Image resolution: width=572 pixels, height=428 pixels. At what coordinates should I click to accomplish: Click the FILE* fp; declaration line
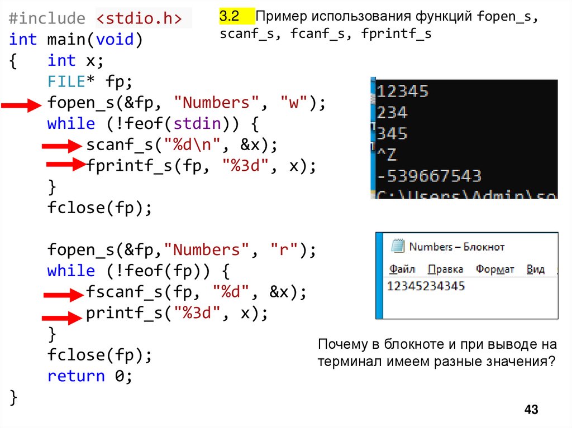pos(90,81)
